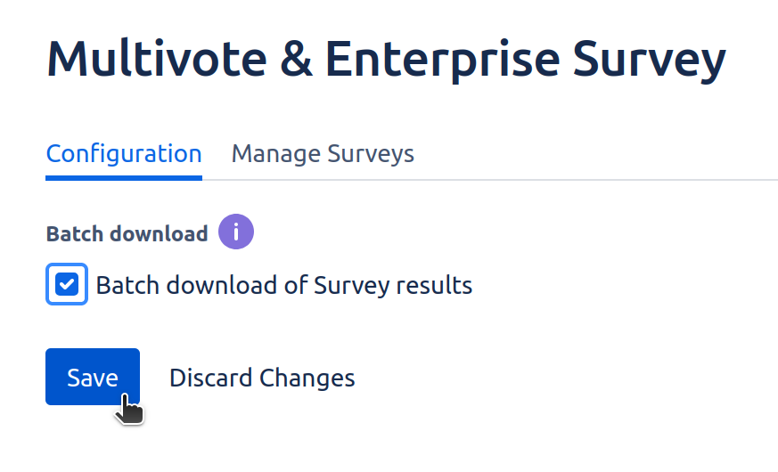This screenshot has height=472, width=778.
Task: Click the blue Save button
Action: pyautogui.click(x=93, y=377)
